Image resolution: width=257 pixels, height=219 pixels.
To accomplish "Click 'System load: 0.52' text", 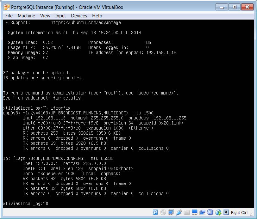I will [x=30, y=42].
